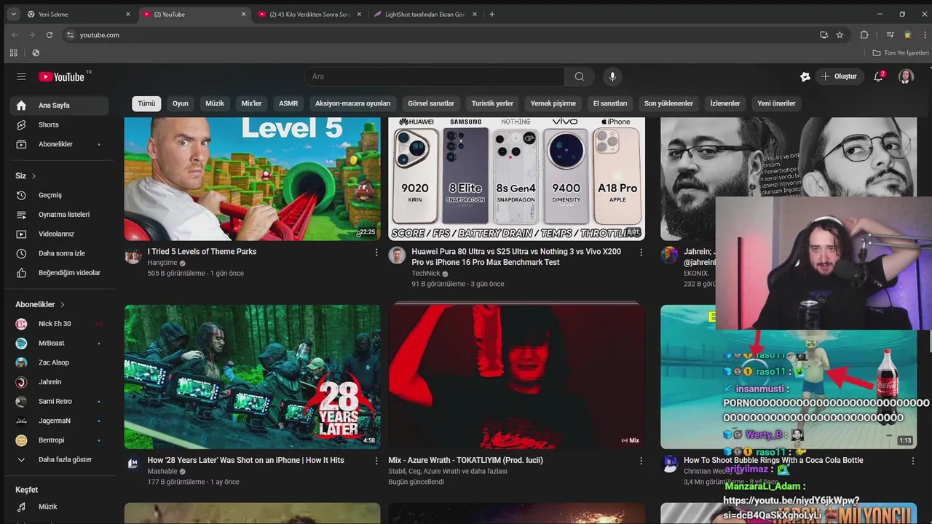
Task: Select the Son yüklenenler chip
Action: (668, 103)
